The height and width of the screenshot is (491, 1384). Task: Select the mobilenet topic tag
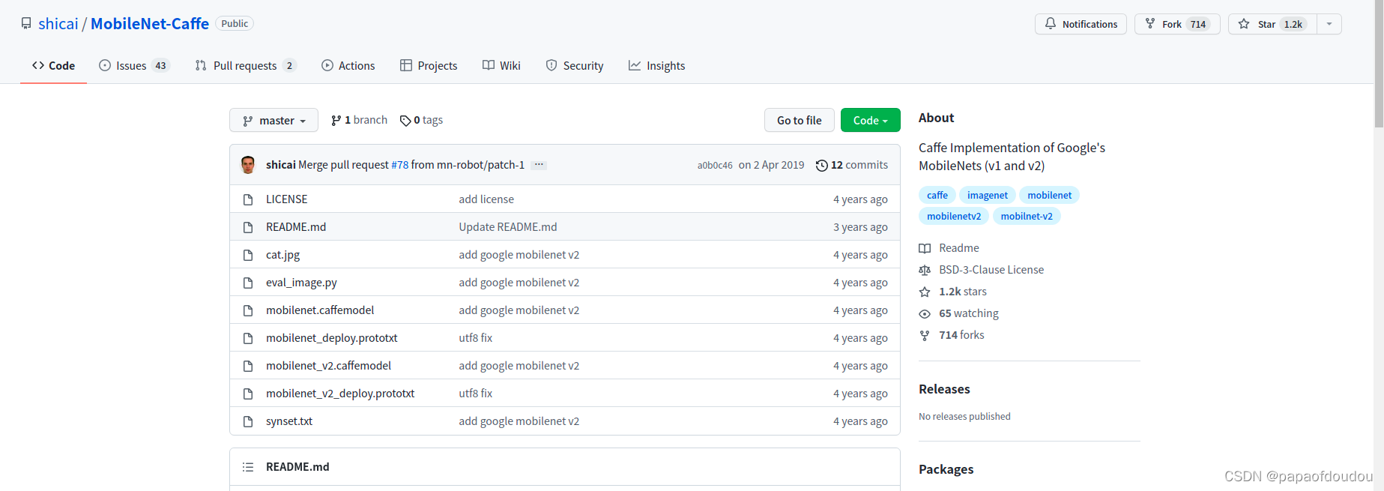pos(1049,195)
